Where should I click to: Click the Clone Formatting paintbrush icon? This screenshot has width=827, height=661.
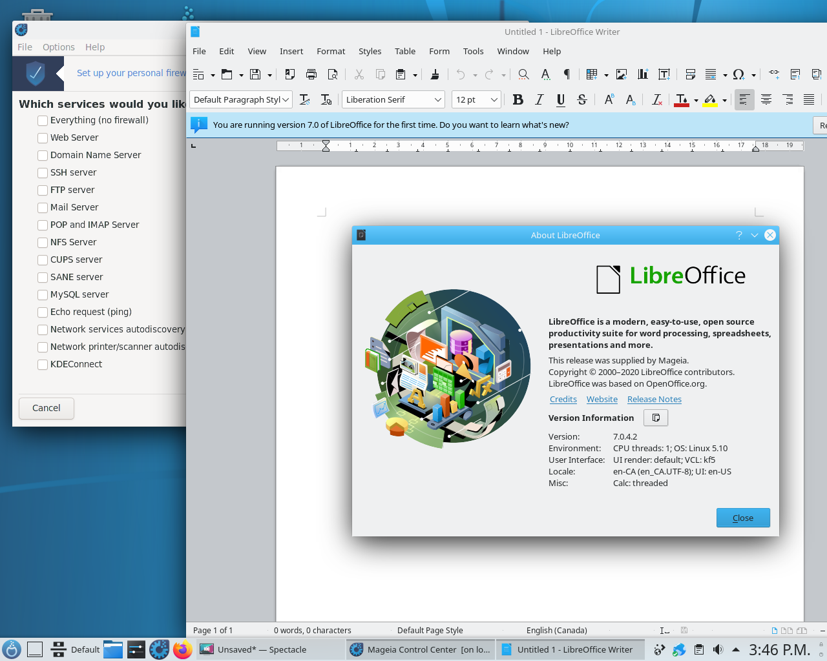pos(435,74)
